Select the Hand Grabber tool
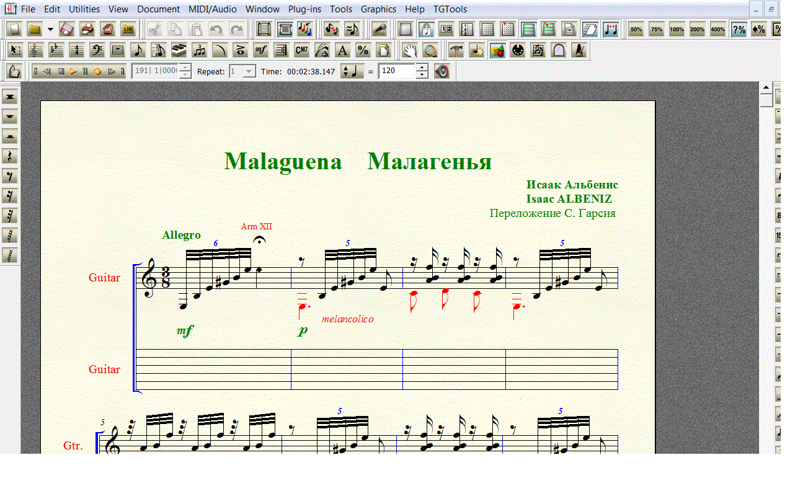The height and width of the screenshot is (504, 790). tap(409, 50)
